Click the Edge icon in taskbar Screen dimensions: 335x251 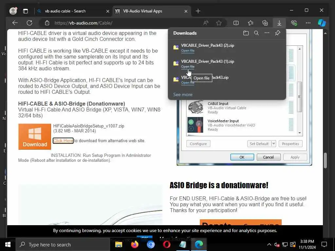tap(199, 244)
